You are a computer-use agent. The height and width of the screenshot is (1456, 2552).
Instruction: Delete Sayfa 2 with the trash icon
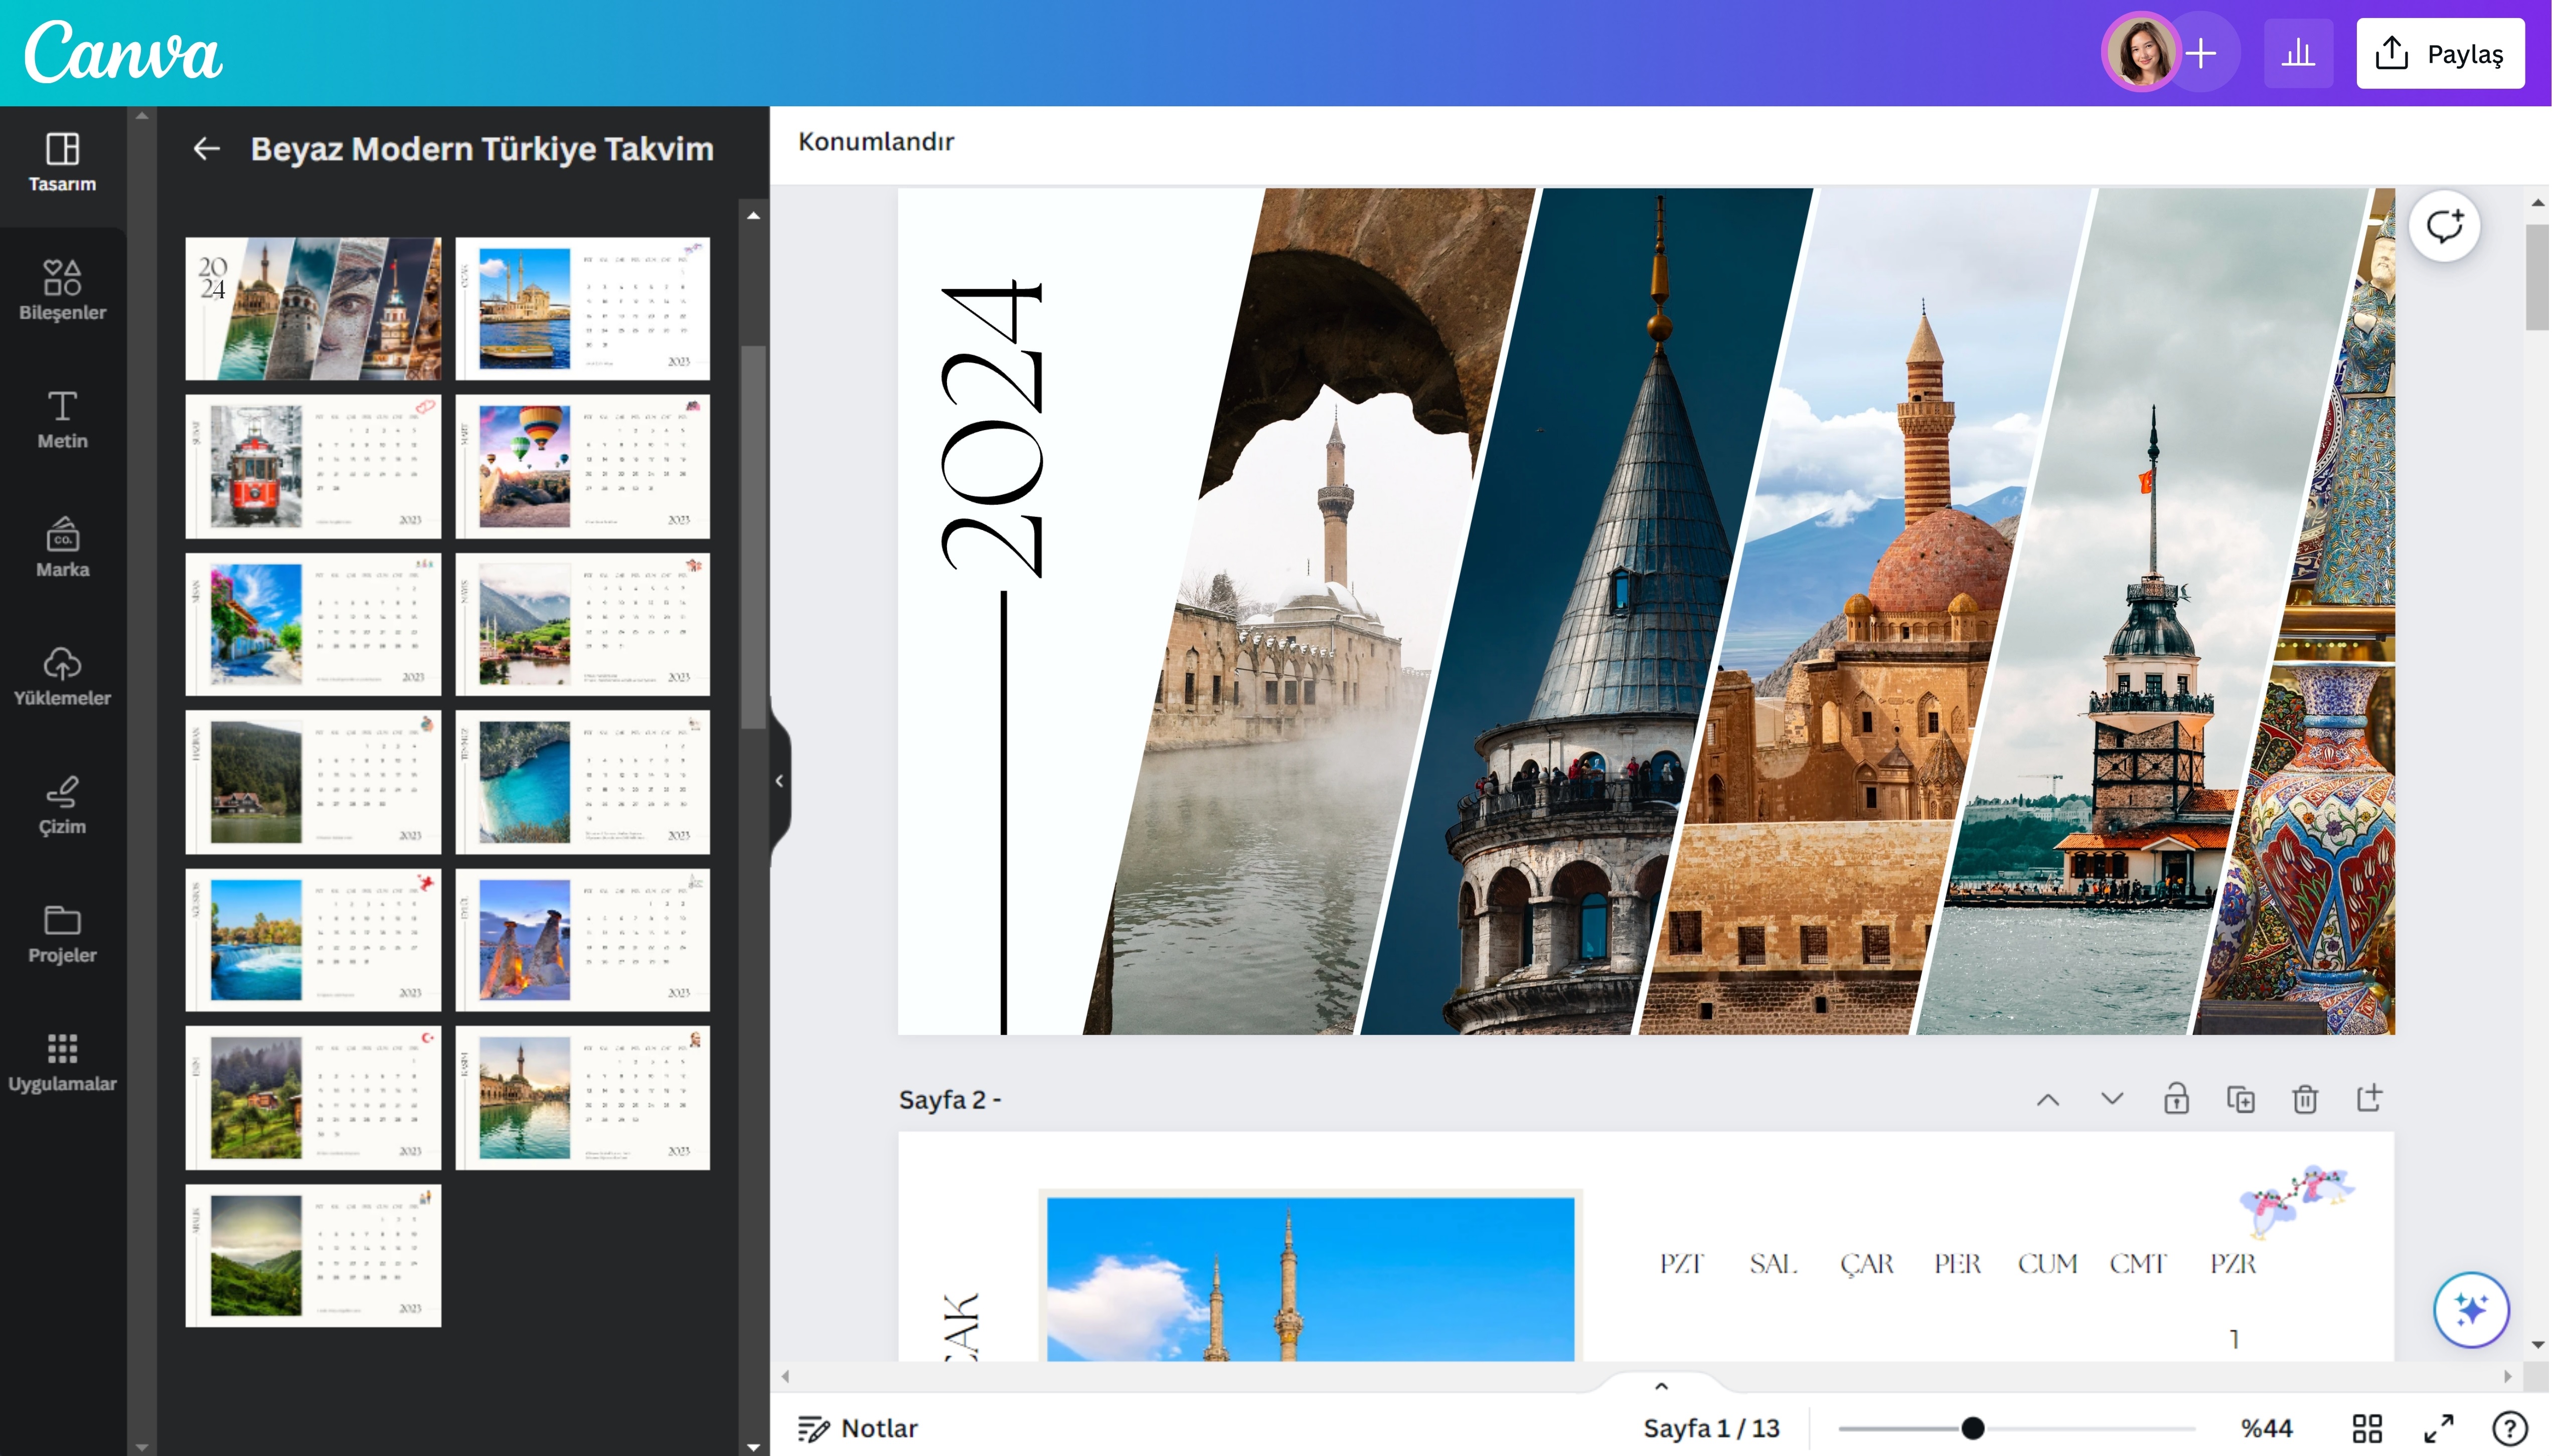(x=2305, y=1099)
